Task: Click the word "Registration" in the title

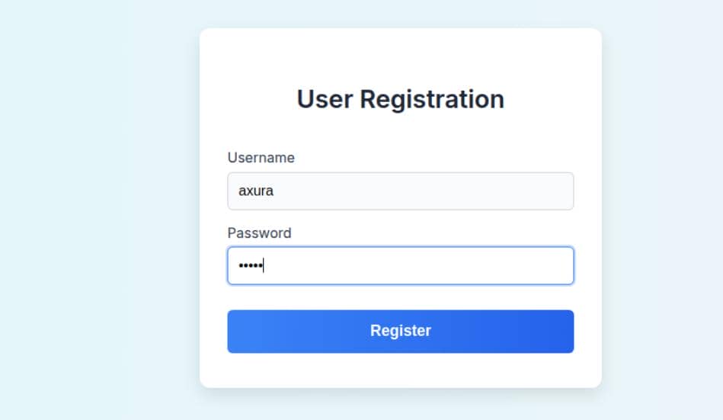Action: 431,99
